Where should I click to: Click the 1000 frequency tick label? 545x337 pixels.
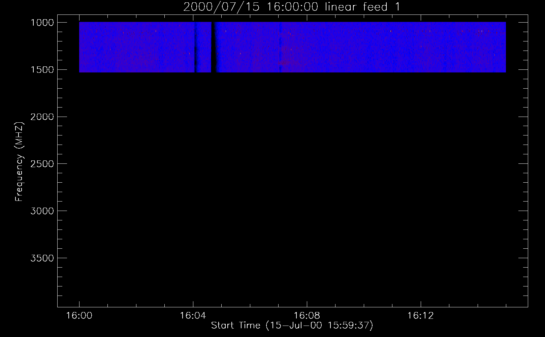tap(42, 23)
